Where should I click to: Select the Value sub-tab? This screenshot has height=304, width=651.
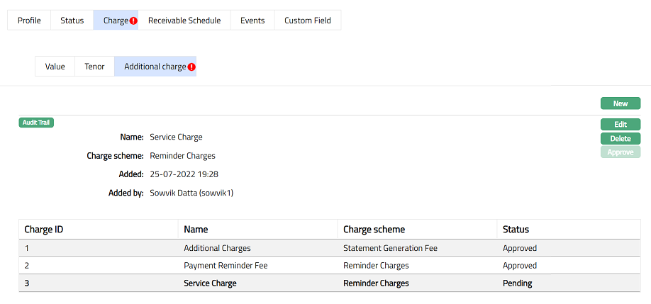pos(55,67)
